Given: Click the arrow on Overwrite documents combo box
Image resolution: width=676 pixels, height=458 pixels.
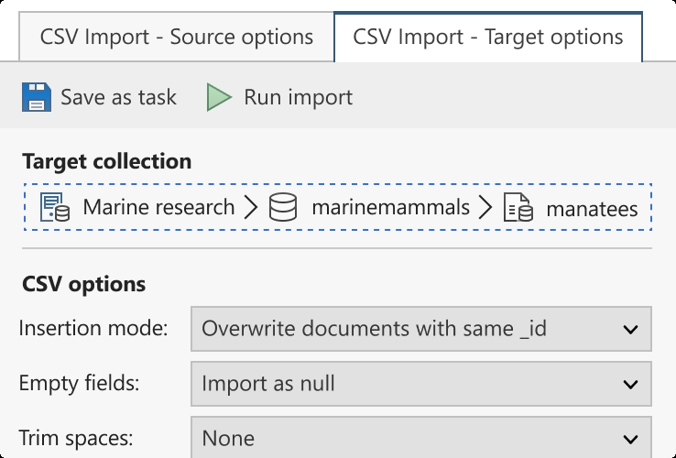Looking at the screenshot, I should (x=630, y=330).
